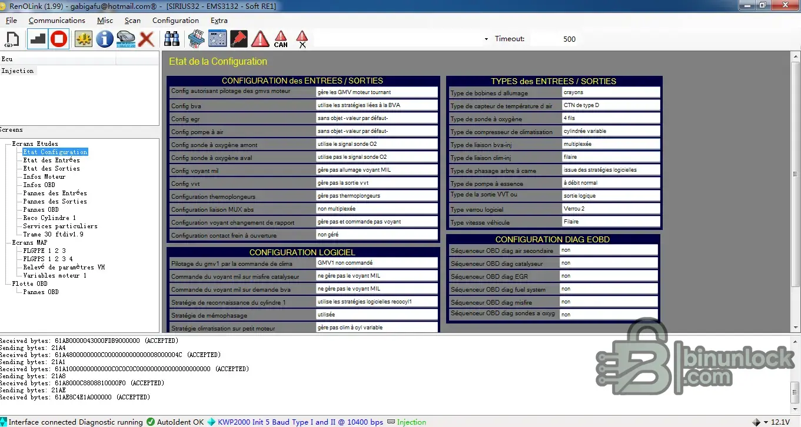This screenshot has width=801, height=427.
Task: Select Pannes OBD under Flotte OBD
Action: [41, 292]
